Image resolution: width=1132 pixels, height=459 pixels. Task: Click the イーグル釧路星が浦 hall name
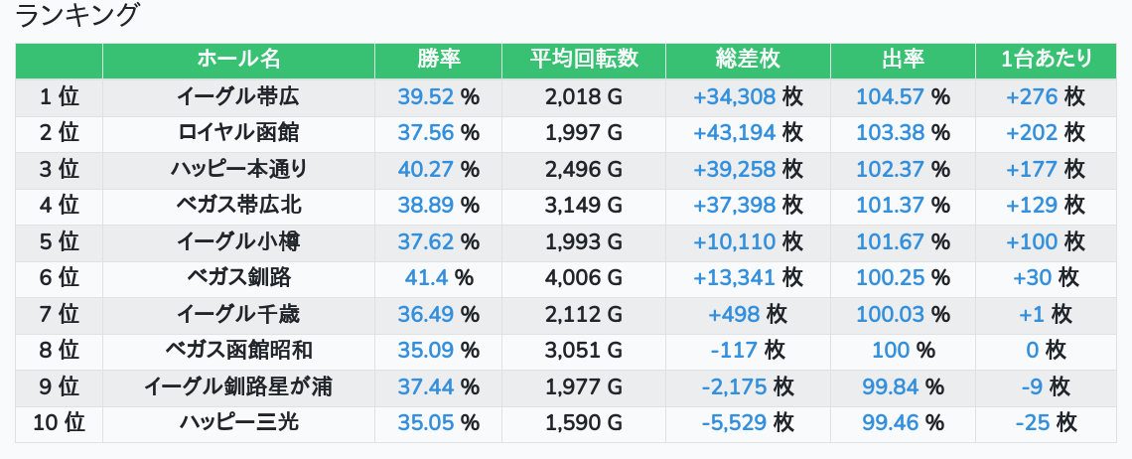click(238, 386)
